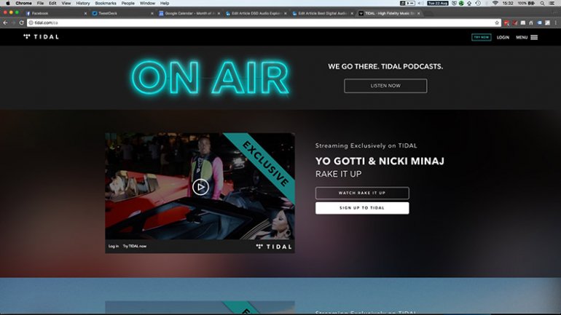Click the ON AIR neon banner
Screen dimensions: 561x315
click(211, 78)
